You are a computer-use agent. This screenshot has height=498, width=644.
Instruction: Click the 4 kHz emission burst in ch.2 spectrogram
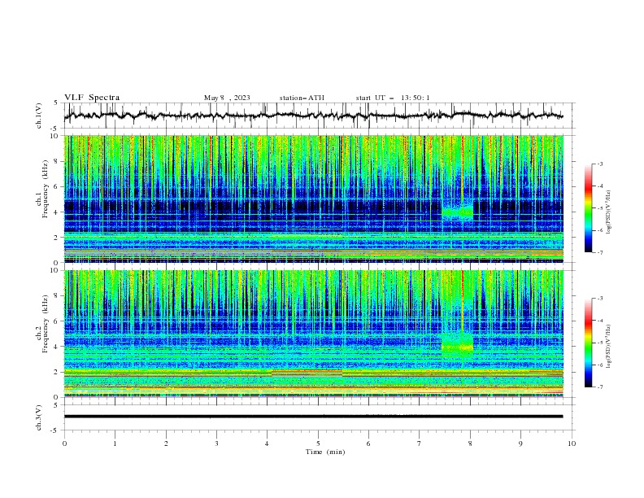[x=457, y=344]
